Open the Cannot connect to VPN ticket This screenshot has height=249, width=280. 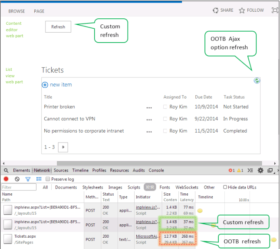[69, 119]
